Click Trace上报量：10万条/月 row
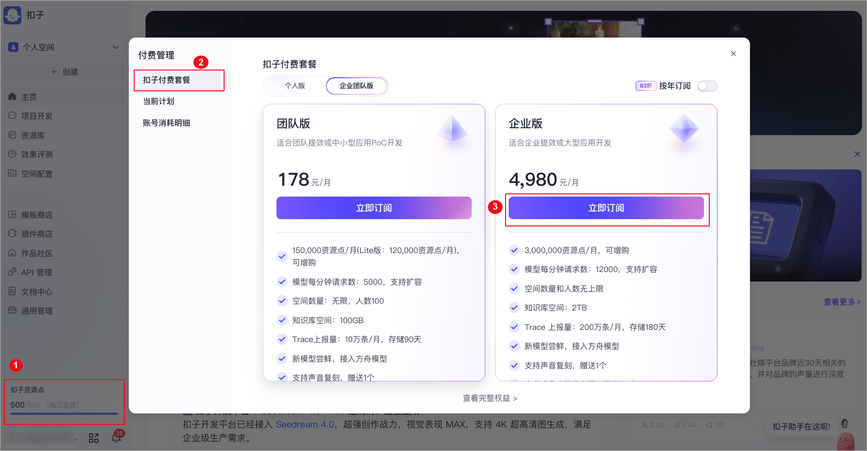 [349, 339]
